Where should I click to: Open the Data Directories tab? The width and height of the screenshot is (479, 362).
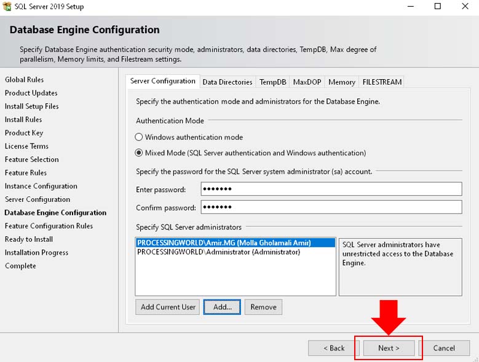pyautogui.click(x=228, y=82)
